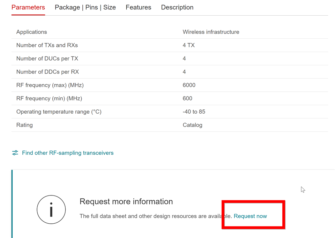Click the -40 to 85 temperature value
Viewport: 335px width, 238px height.
pos(194,112)
